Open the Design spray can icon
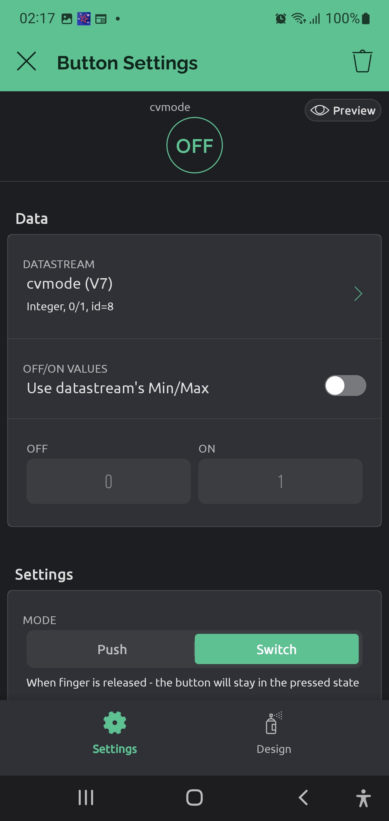Image resolution: width=389 pixels, height=821 pixels. click(x=274, y=722)
